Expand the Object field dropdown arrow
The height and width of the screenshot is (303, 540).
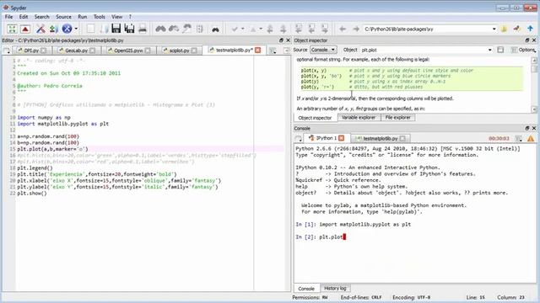point(489,50)
